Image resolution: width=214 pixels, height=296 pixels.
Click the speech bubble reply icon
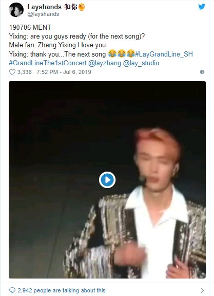12,290
